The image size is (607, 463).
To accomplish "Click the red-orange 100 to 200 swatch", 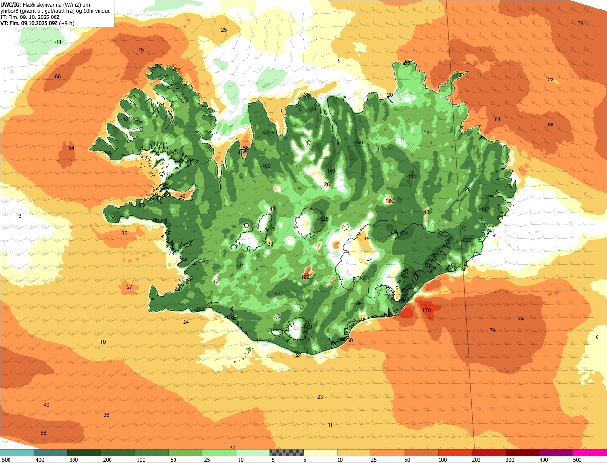I will pyautogui.click(x=455, y=453).
